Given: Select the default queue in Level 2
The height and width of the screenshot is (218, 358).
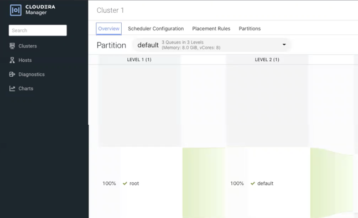Looking at the screenshot, I should coord(265,183).
